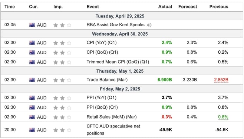Click the Actual column header
The height and width of the screenshot is (139, 244).
pyautogui.click(x=165, y=7)
